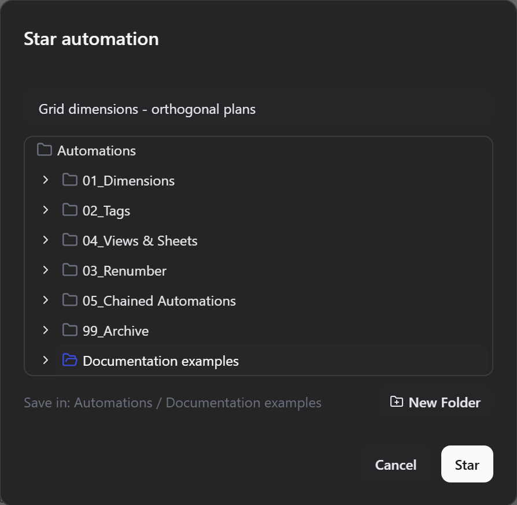Screen dimensions: 517x505
Task: Click the 04_Views & Sheets folder icon
Action: 70,240
